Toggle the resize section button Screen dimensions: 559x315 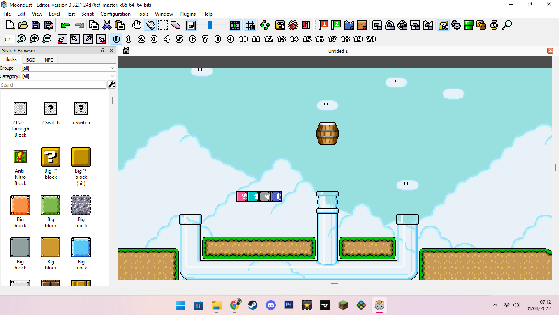(x=191, y=25)
